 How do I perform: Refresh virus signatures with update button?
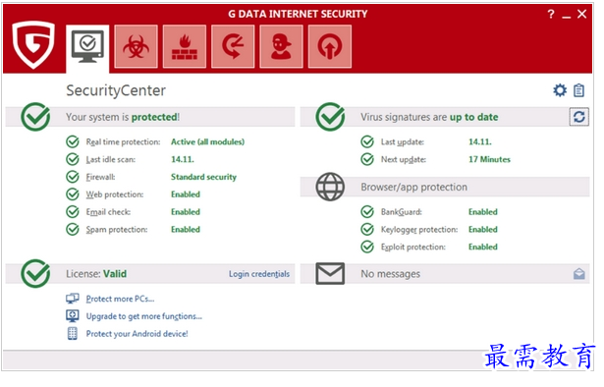(579, 117)
